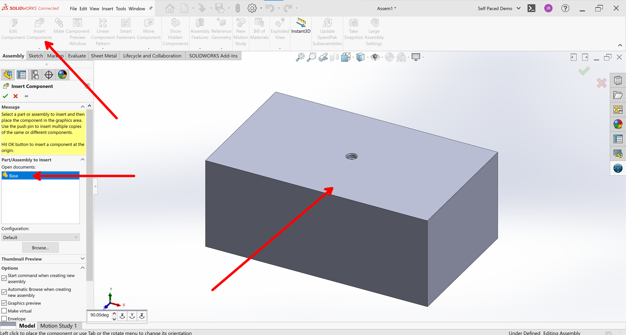This screenshot has width=626, height=335.
Task: Open the Appearances, Scenes and Decals pane
Action: (x=618, y=124)
